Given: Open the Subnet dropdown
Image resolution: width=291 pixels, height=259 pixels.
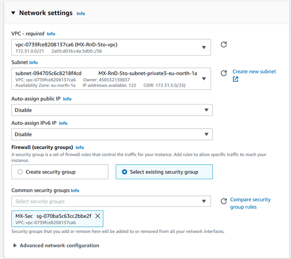Looking at the screenshot, I should (111, 79).
